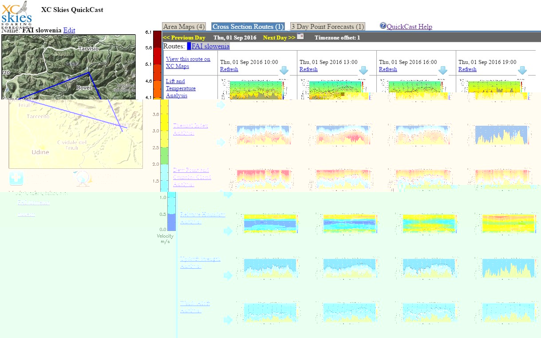Open View this route on XC Maps
This screenshot has width=541, height=338.
[188, 63]
